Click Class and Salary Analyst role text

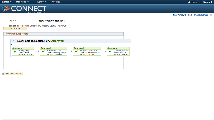pos(57,53)
